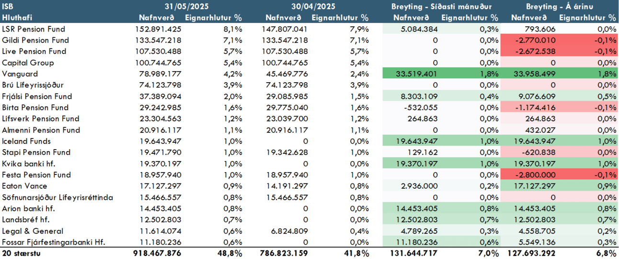
Task: Select the Capital Group row label
Action: click(x=28, y=63)
